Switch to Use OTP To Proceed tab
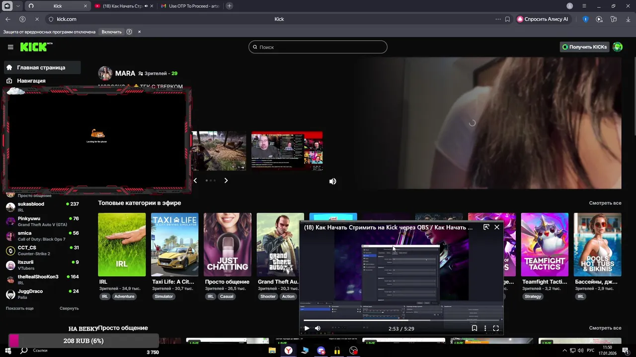Viewport: 636px width, 357px height. pyautogui.click(x=190, y=6)
